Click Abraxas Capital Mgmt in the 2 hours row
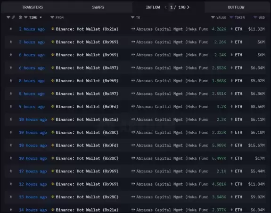 [172, 29]
